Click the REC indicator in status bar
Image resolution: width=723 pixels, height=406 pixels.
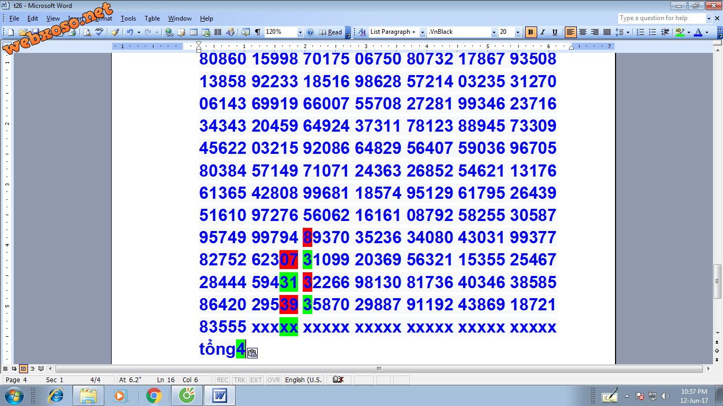point(223,380)
